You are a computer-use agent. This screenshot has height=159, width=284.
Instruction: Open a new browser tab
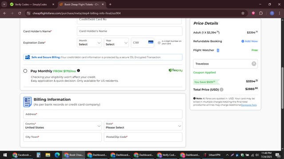coord(110,4)
